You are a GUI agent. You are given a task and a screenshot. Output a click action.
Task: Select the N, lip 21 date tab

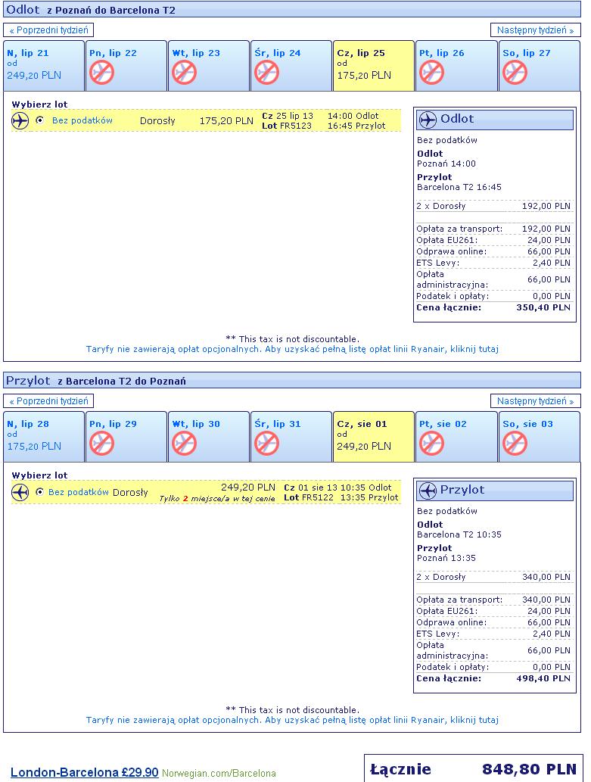click(x=44, y=66)
